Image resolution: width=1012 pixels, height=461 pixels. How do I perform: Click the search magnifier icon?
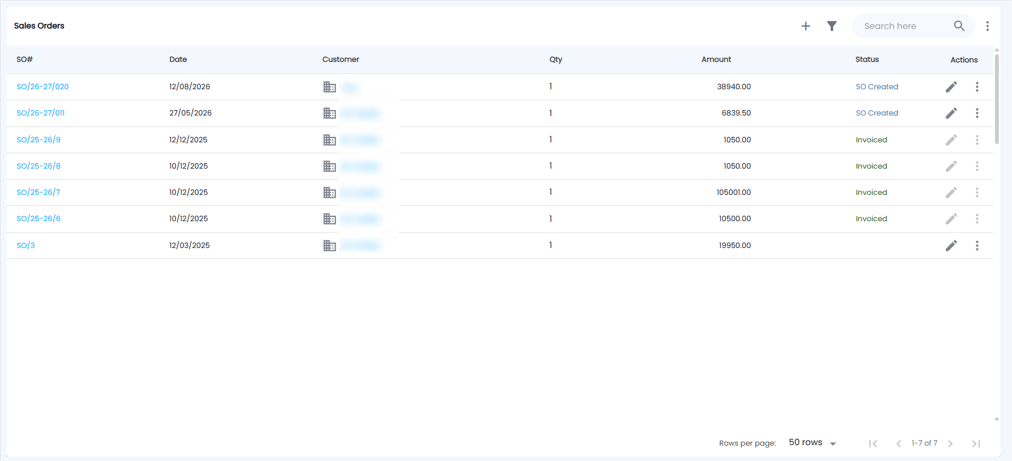pos(959,26)
